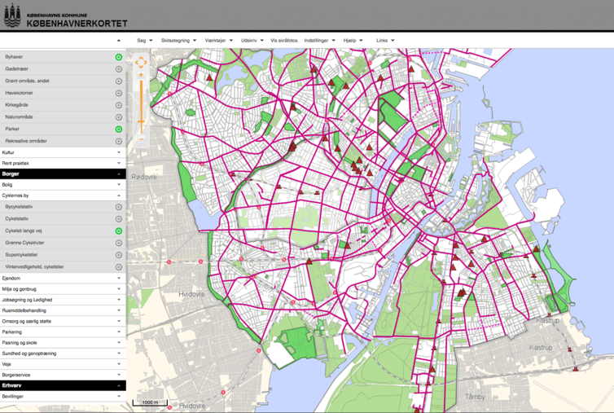The width and height of the screenshot is (614, 413).
Task: Disable the Byhaver layer
Action: [119, 57]
